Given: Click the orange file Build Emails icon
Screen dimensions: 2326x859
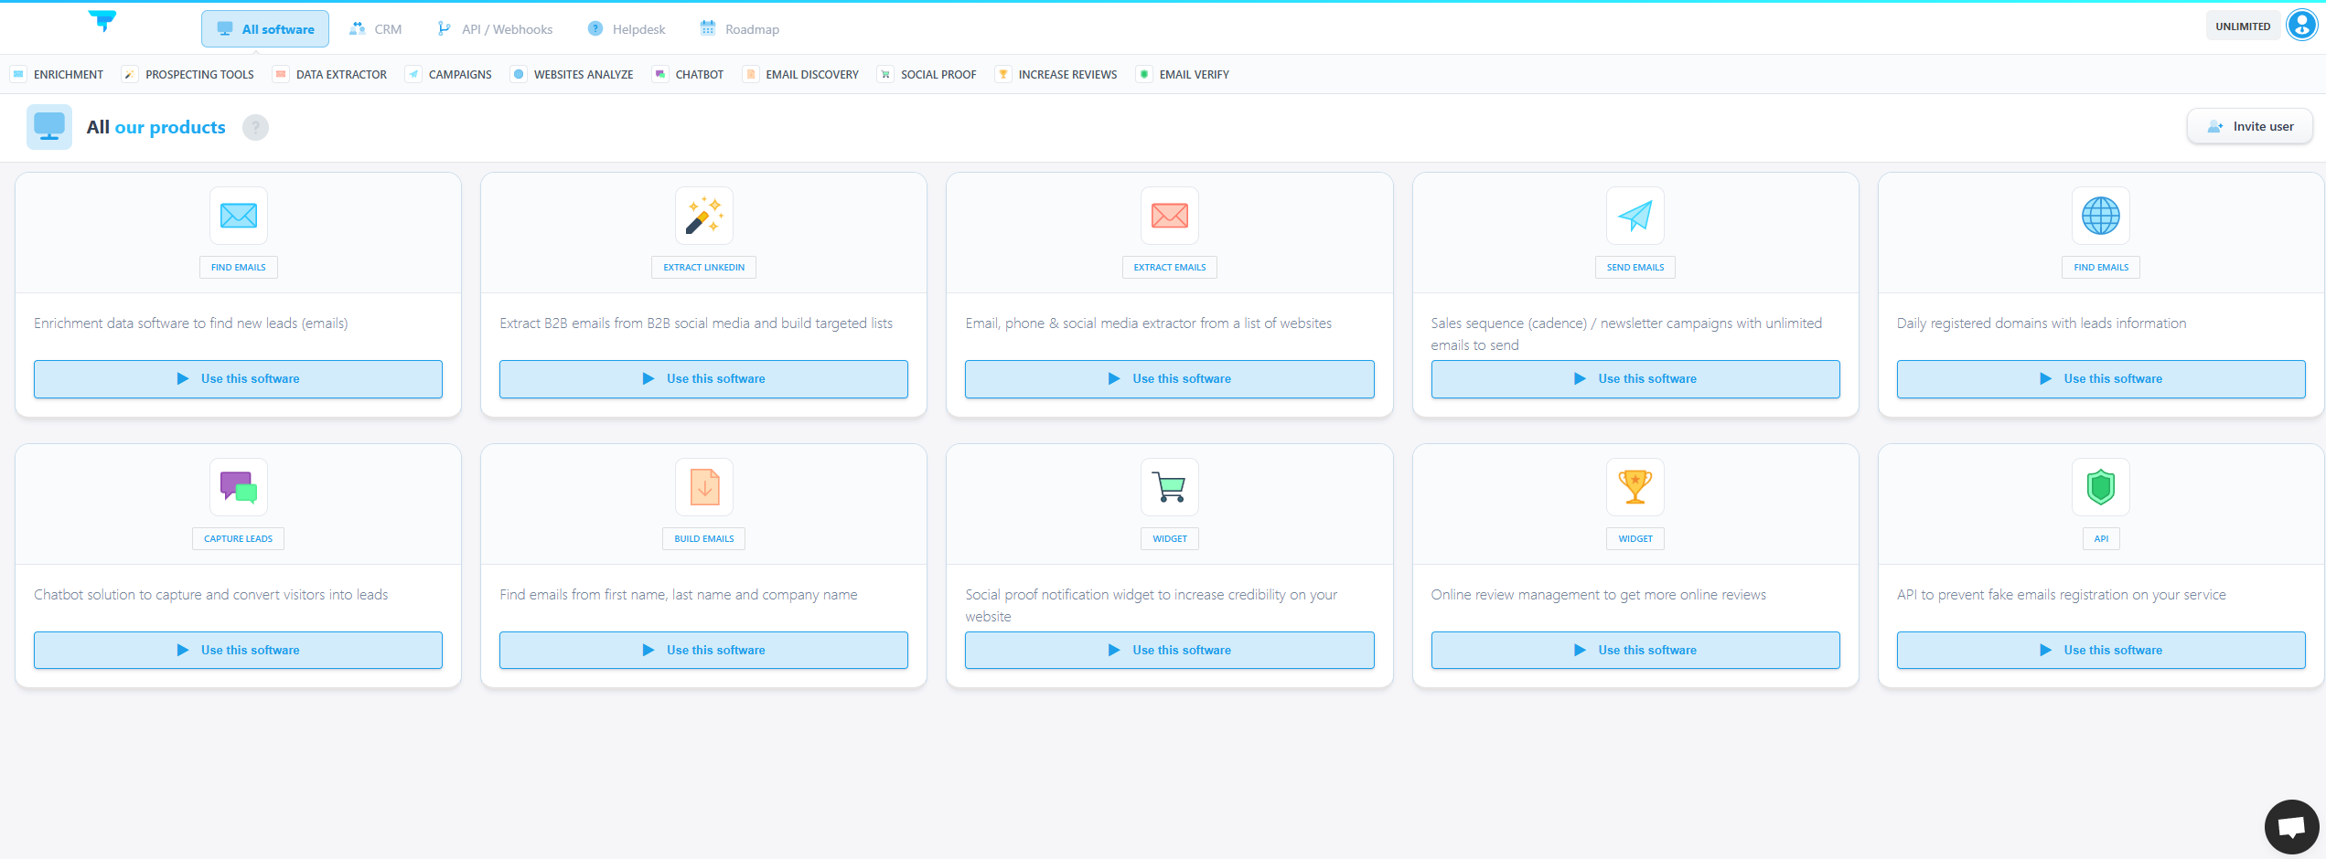Looking at the screenshot, I should (704, 487).
